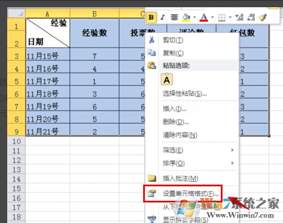Click the insert comment folder icon

coord(152,178)
